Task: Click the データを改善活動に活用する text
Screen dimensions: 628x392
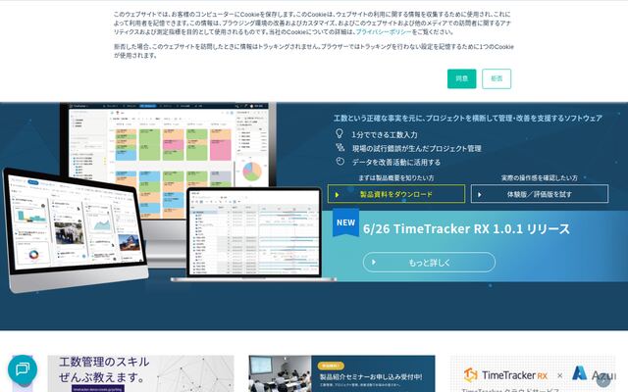Action: (396, 162)
